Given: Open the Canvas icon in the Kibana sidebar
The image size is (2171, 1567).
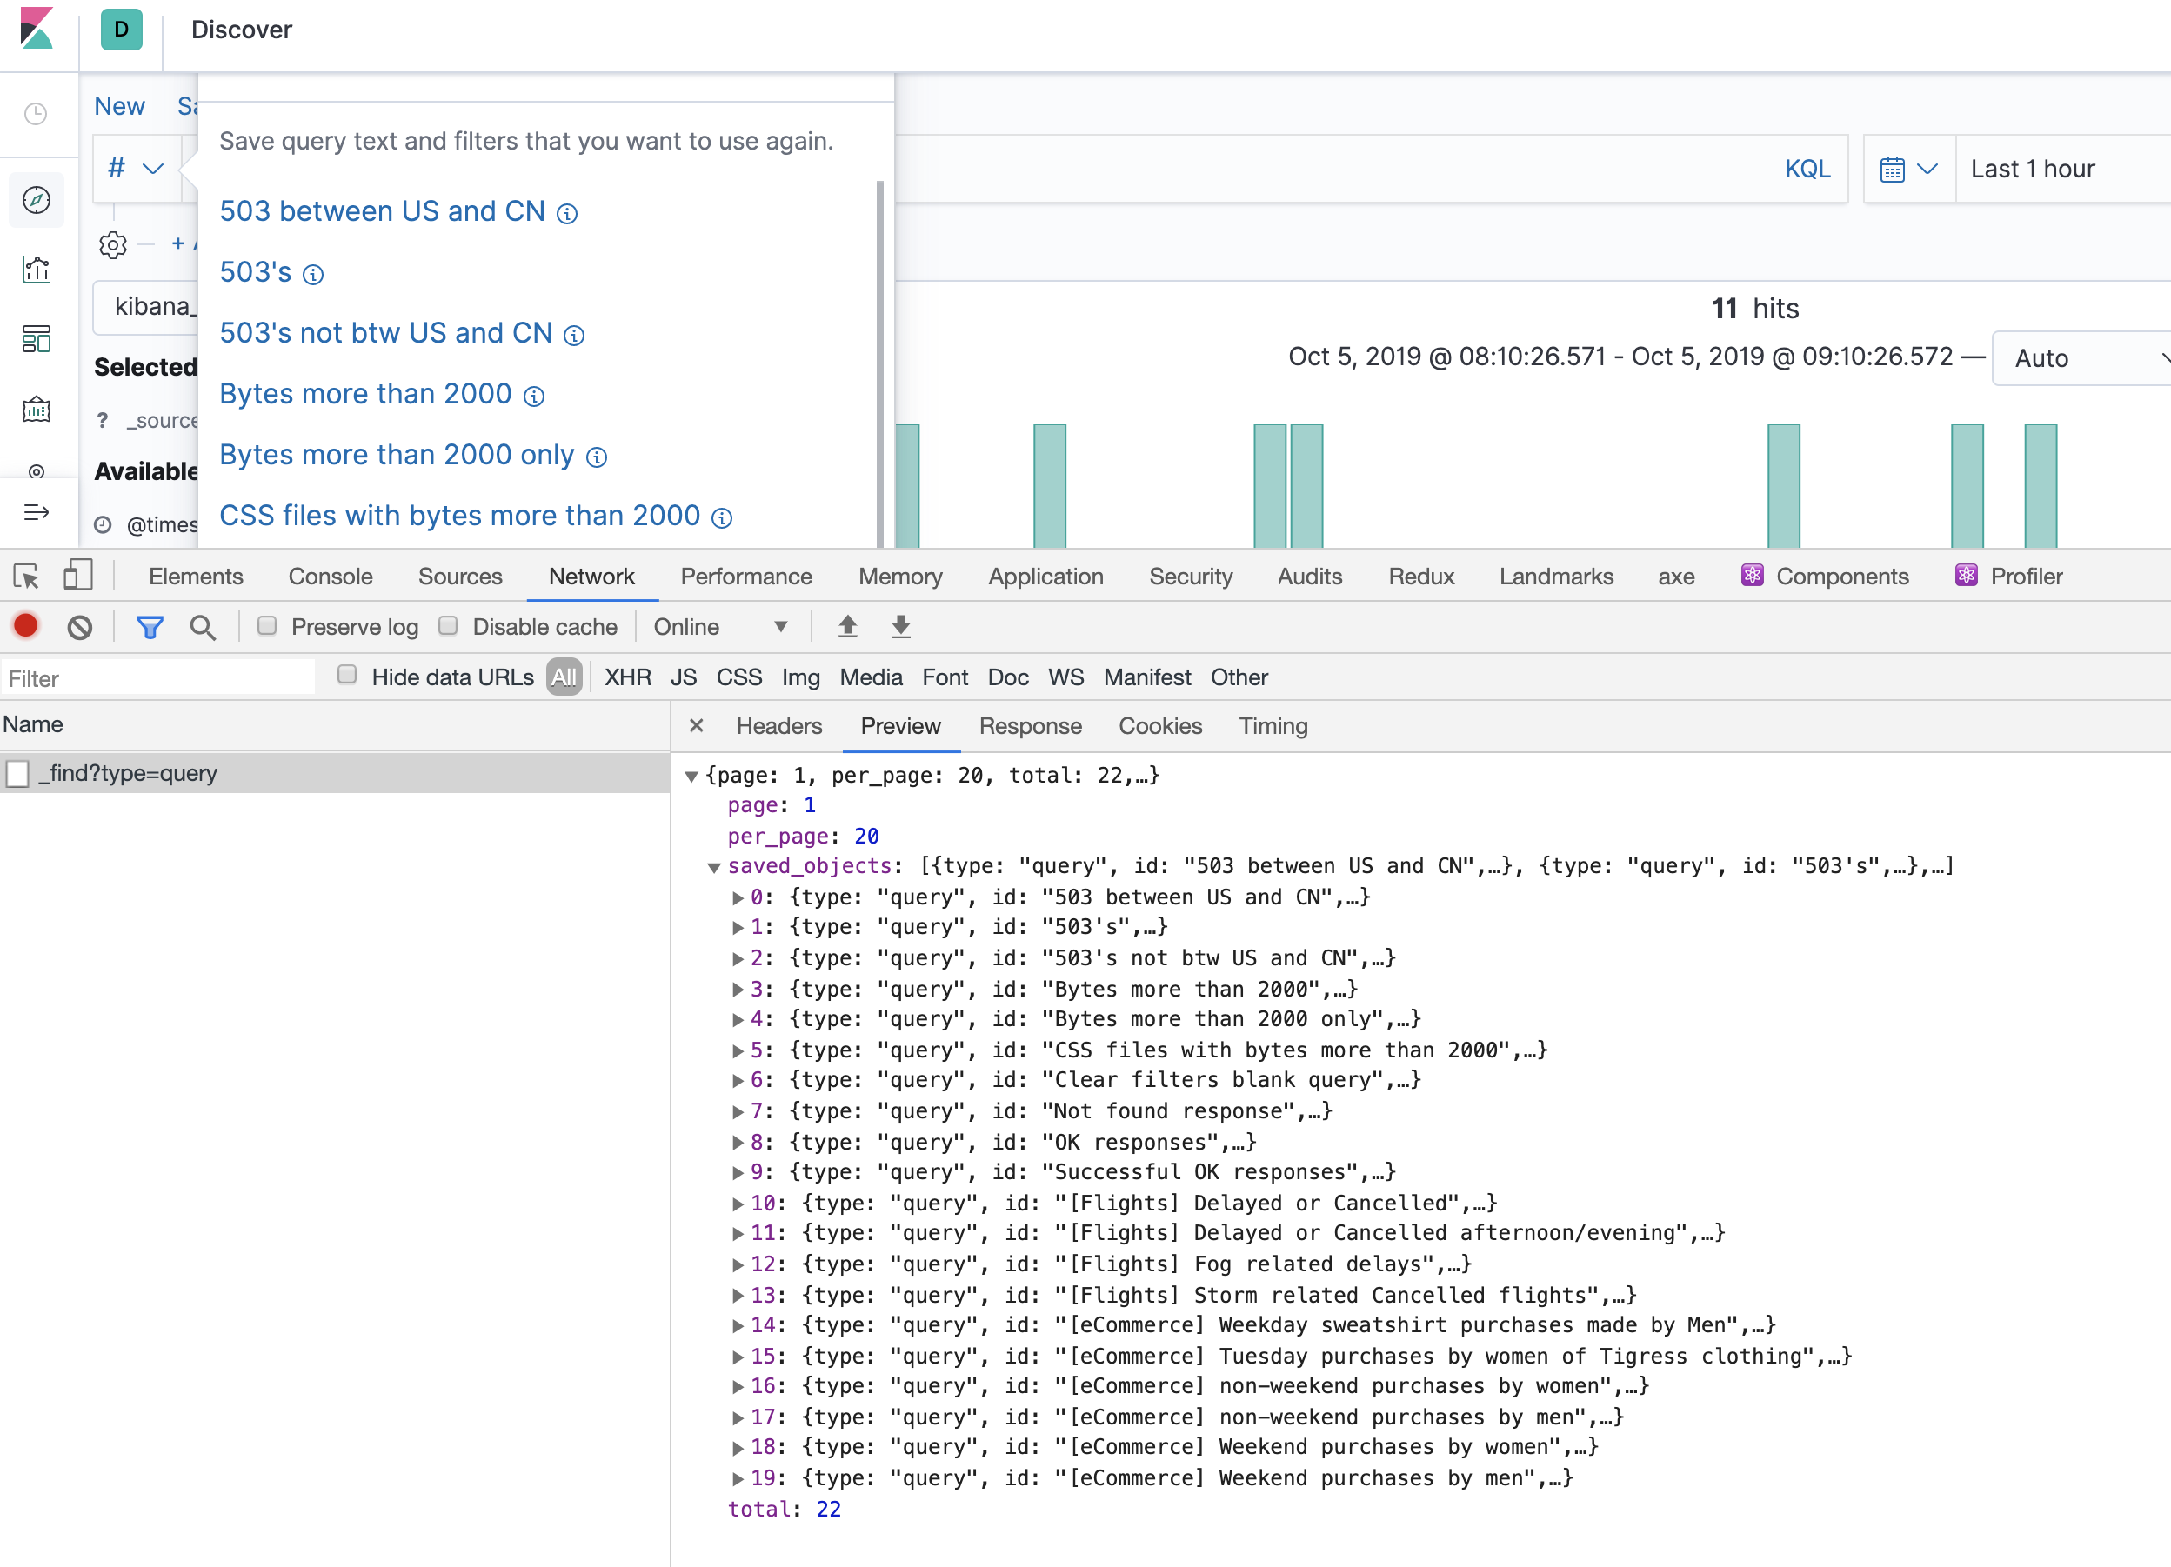Looking at the screenshot, I should [x=36, y=409].
